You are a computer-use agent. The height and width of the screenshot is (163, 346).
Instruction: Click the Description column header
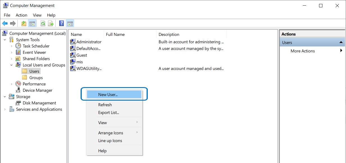[x=169, y=35]
